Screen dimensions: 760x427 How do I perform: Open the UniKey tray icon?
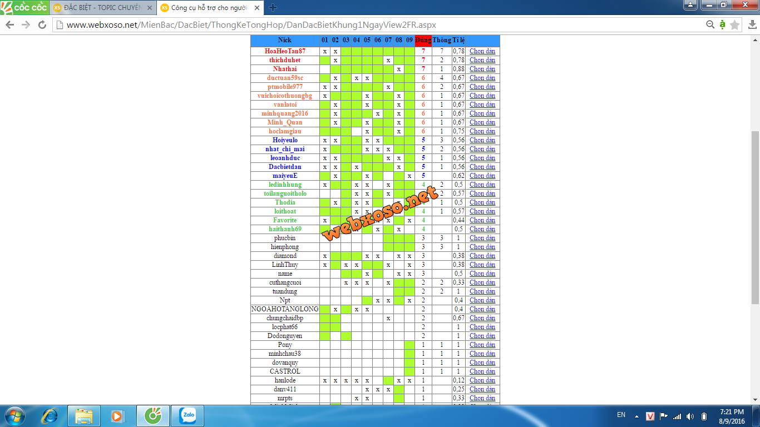click(x=650, y=416)
